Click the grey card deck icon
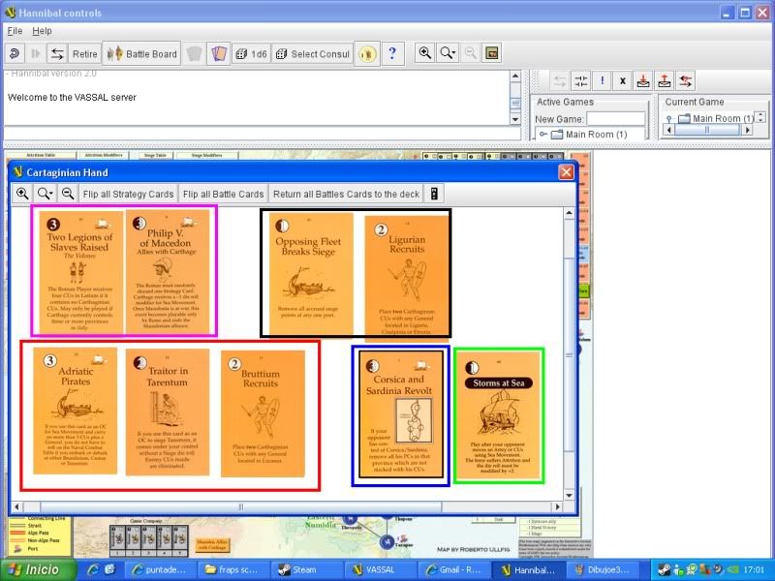This screenshot has height=581, width=775. pos(195,53)
